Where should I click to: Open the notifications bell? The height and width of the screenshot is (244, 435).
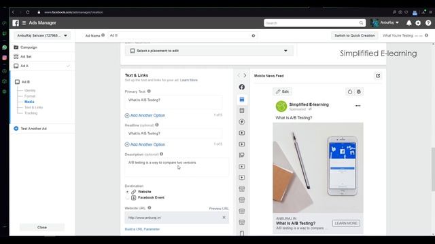(408, 23)
